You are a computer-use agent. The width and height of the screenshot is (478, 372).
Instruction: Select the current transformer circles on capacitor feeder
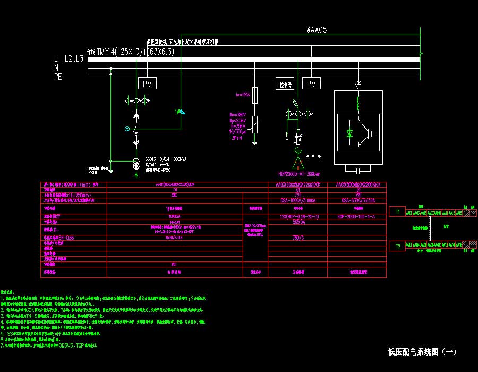(x=300, y=114)
